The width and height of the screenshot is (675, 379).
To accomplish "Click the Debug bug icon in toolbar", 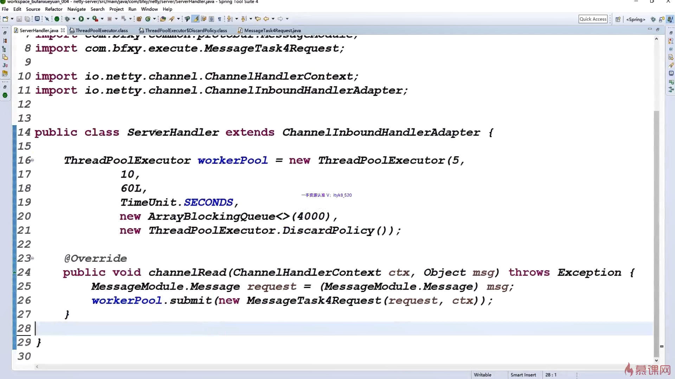I will pos(67,19).
